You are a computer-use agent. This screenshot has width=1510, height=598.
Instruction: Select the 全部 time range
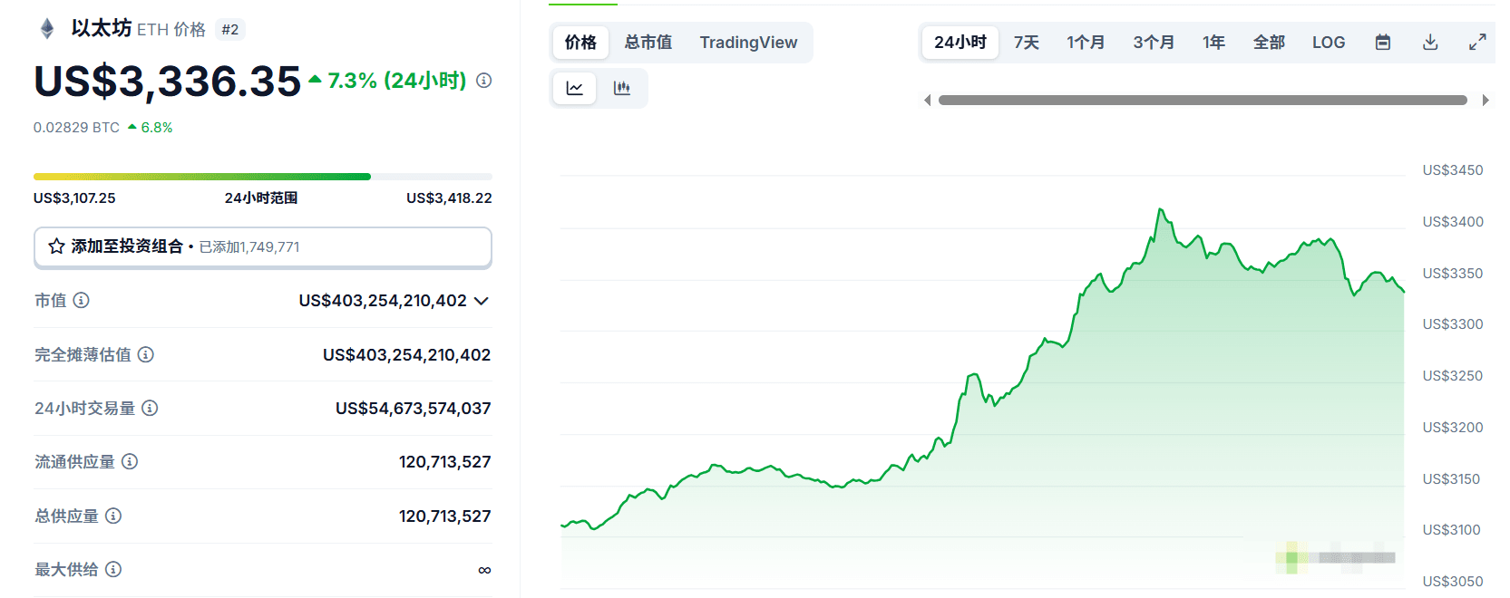pyautogui.click(x=1269, y=43)
